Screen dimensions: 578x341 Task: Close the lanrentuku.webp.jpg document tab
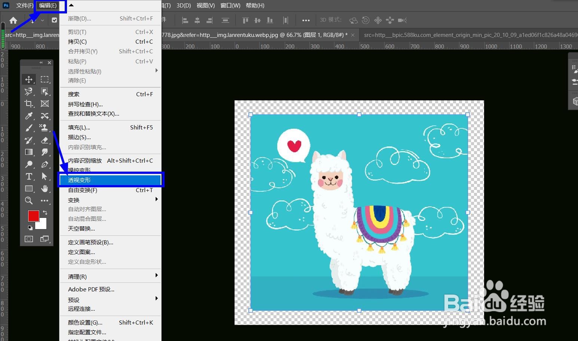tap(352, 35)
